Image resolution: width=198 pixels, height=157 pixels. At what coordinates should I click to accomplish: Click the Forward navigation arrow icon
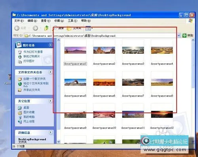tap(35, 28)
